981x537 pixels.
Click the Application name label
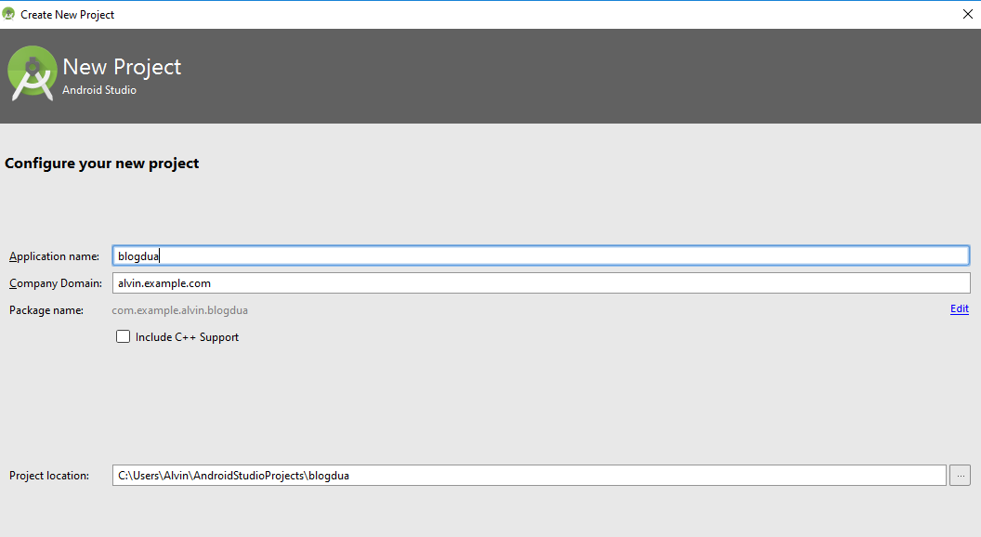point(54,256)
